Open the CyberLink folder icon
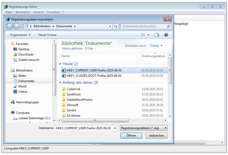 tap(64, 89)
